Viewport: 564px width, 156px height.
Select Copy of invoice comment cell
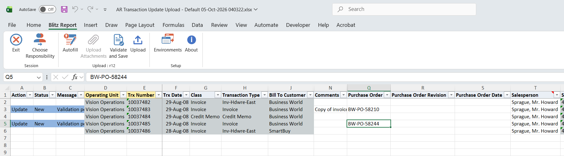pos(331,110)
